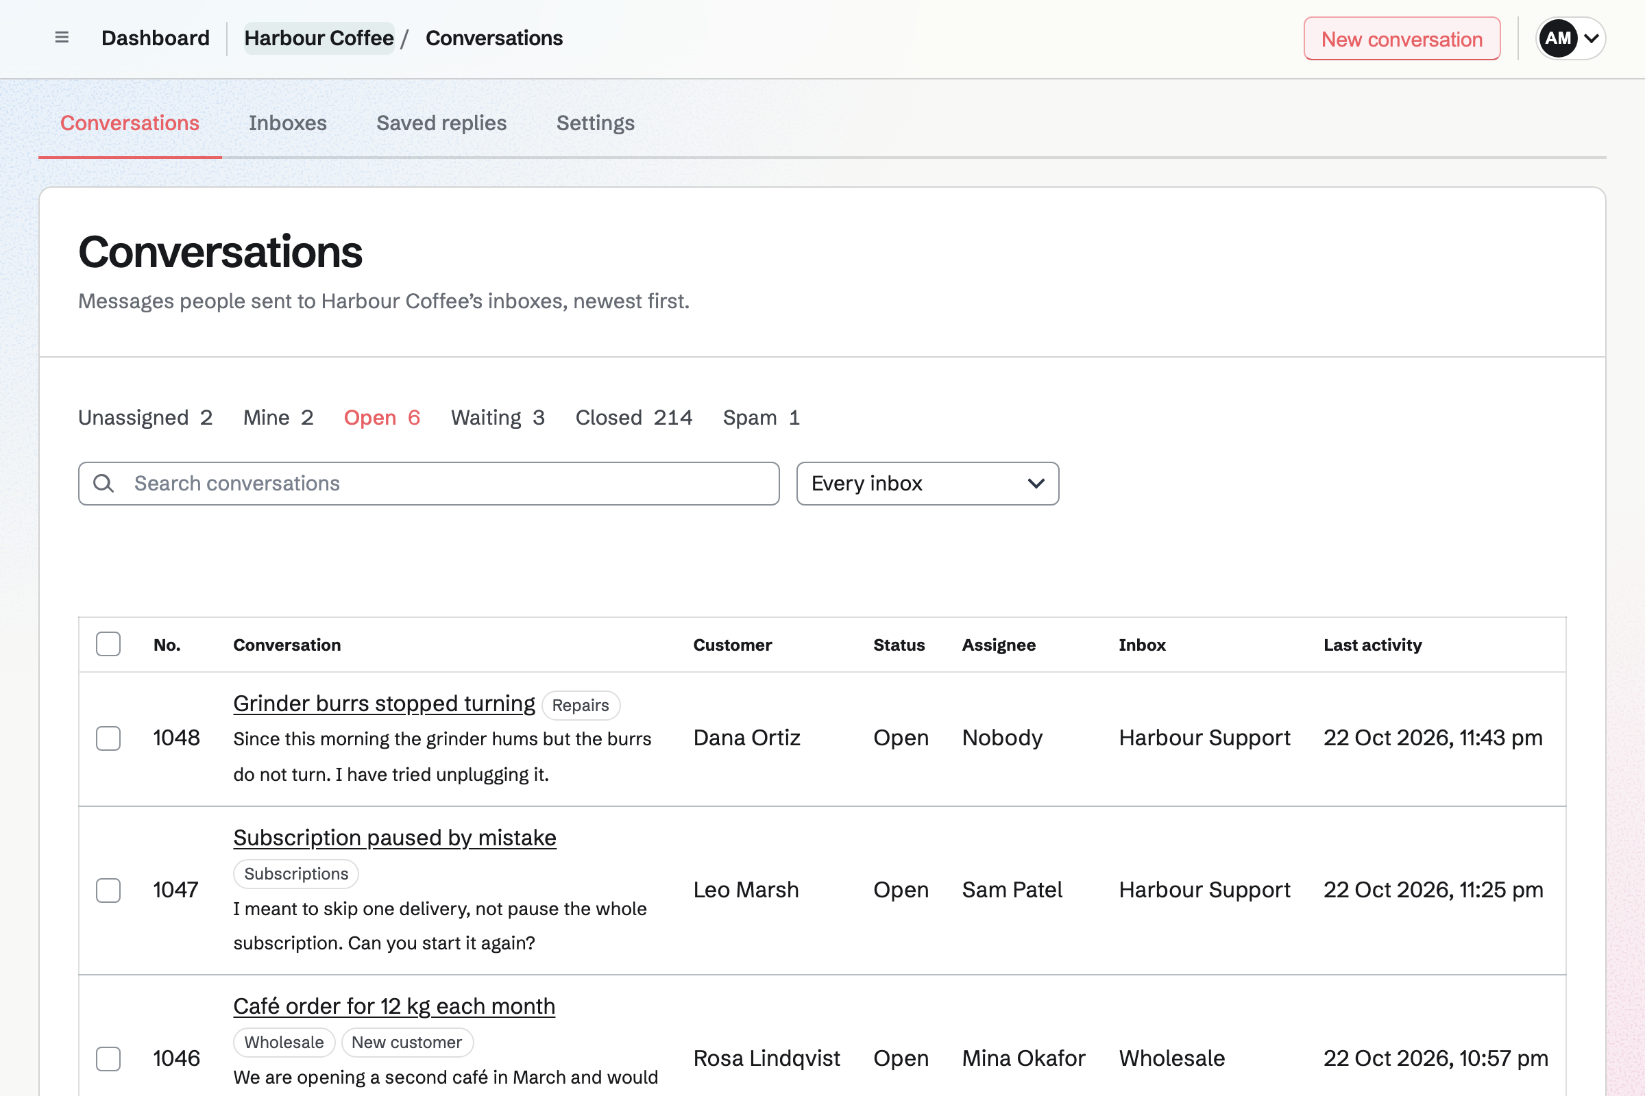1645x1096 pixels.
Task: Click the New conversation button
Action: pos(1402,38)
